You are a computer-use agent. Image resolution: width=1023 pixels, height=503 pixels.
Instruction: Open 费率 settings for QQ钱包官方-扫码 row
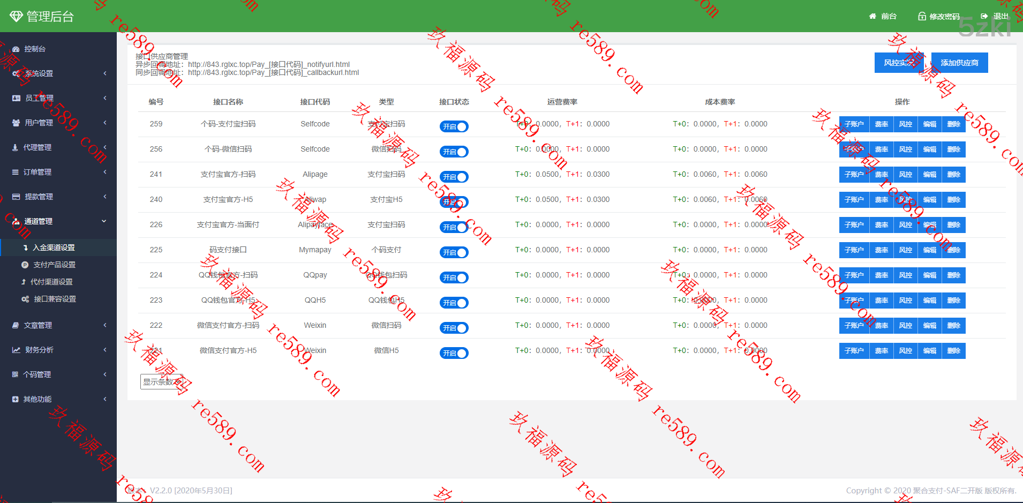pos(881,275)
